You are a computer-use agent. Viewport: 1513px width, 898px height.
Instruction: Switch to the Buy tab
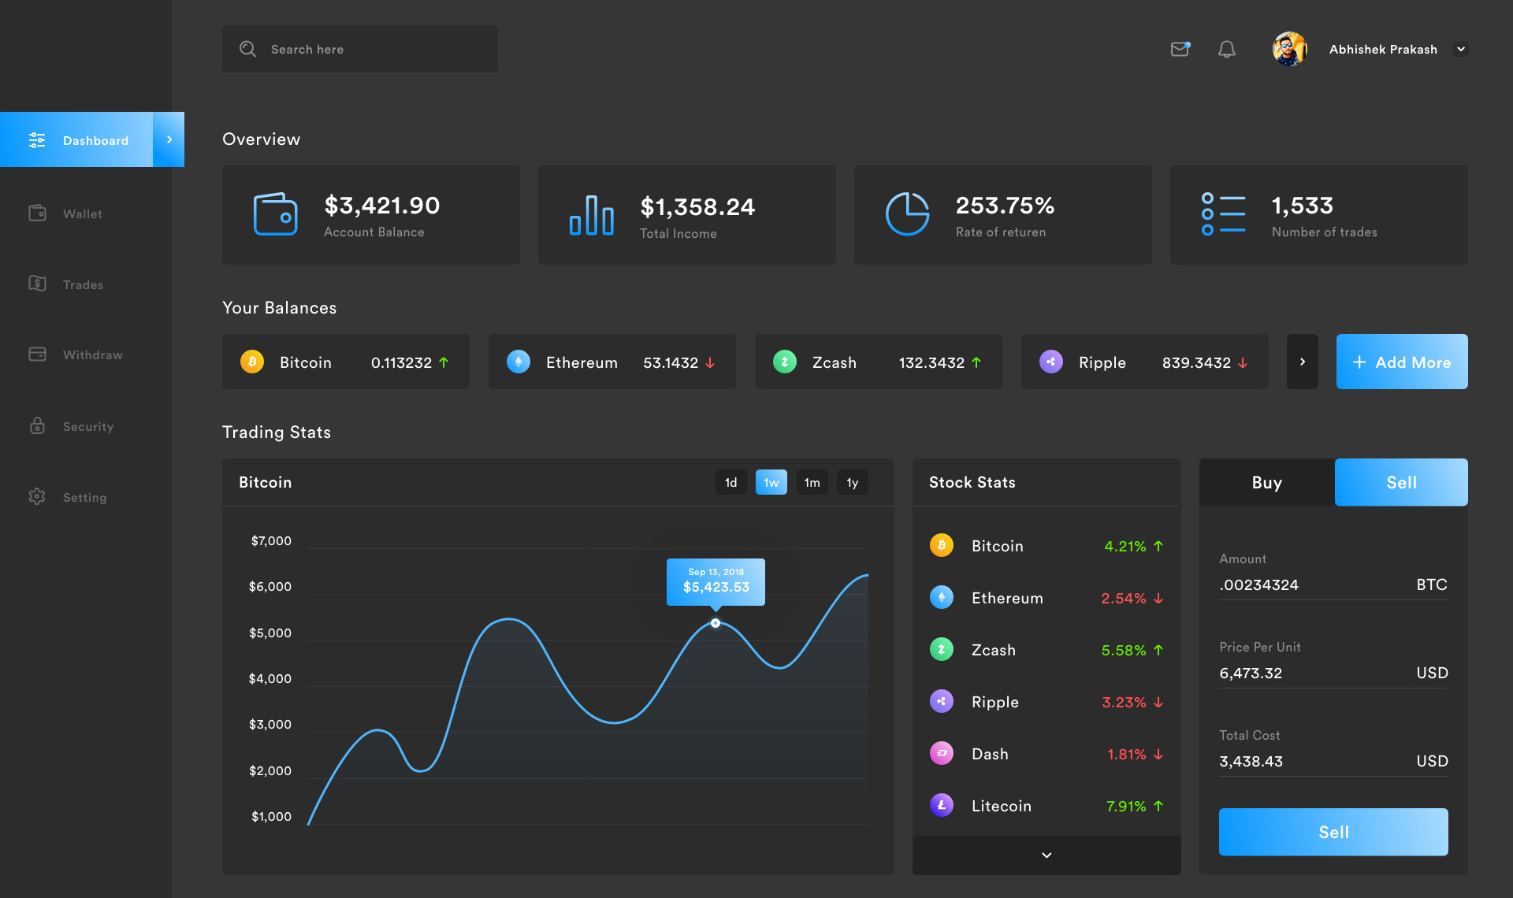[1267, 481]
